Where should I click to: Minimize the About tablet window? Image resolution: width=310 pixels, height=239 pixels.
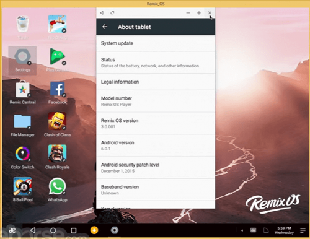tap(188, 13)
